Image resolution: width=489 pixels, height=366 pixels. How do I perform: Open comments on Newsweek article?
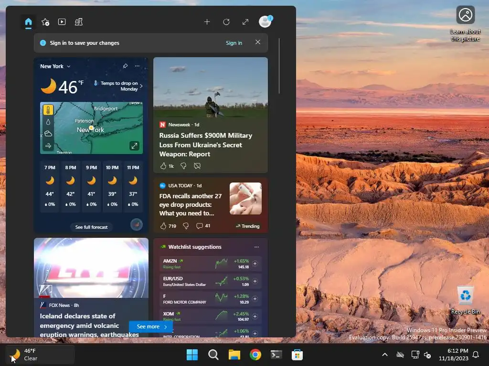[x=197, y=166]
